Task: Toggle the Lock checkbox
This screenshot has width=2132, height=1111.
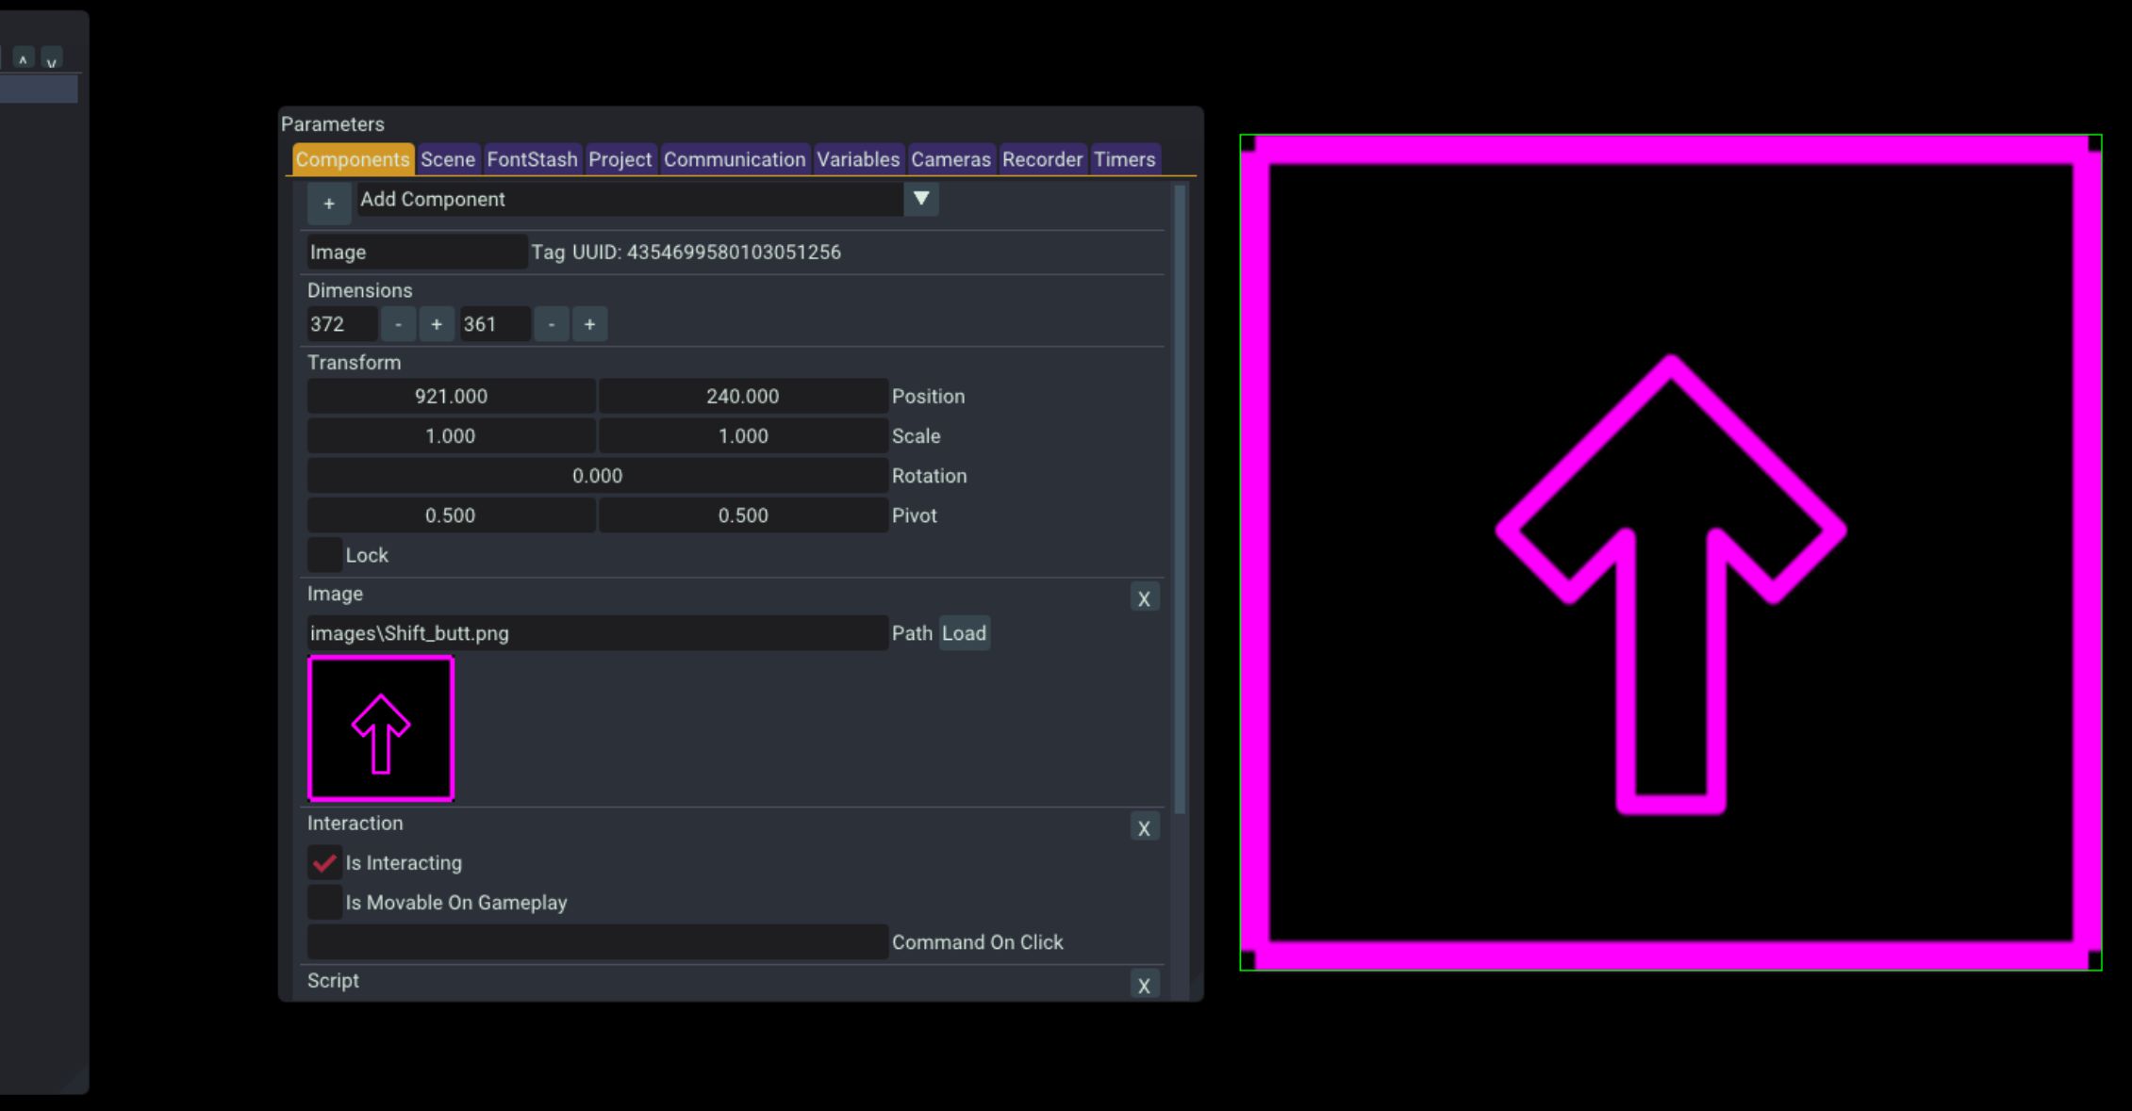Action: [x=324, y=555]
